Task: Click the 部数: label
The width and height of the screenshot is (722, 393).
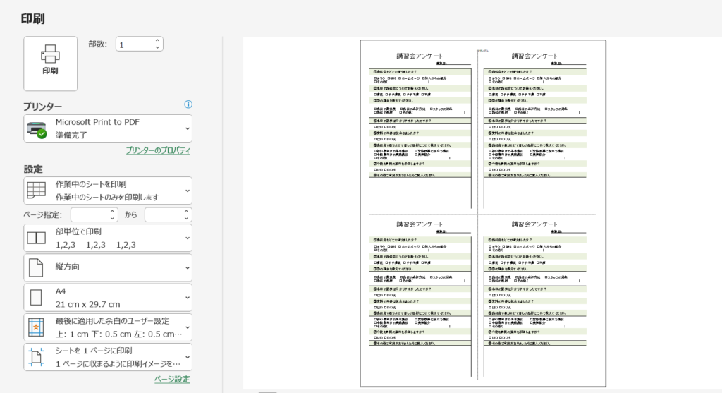Action: coord(97,44)
